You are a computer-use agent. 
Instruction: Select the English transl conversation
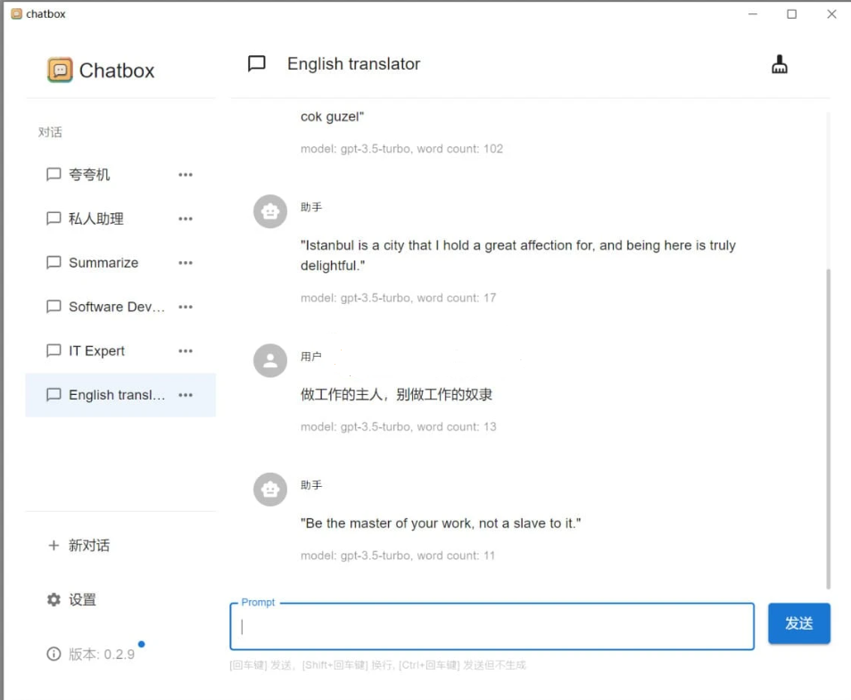tap(120, 395)
